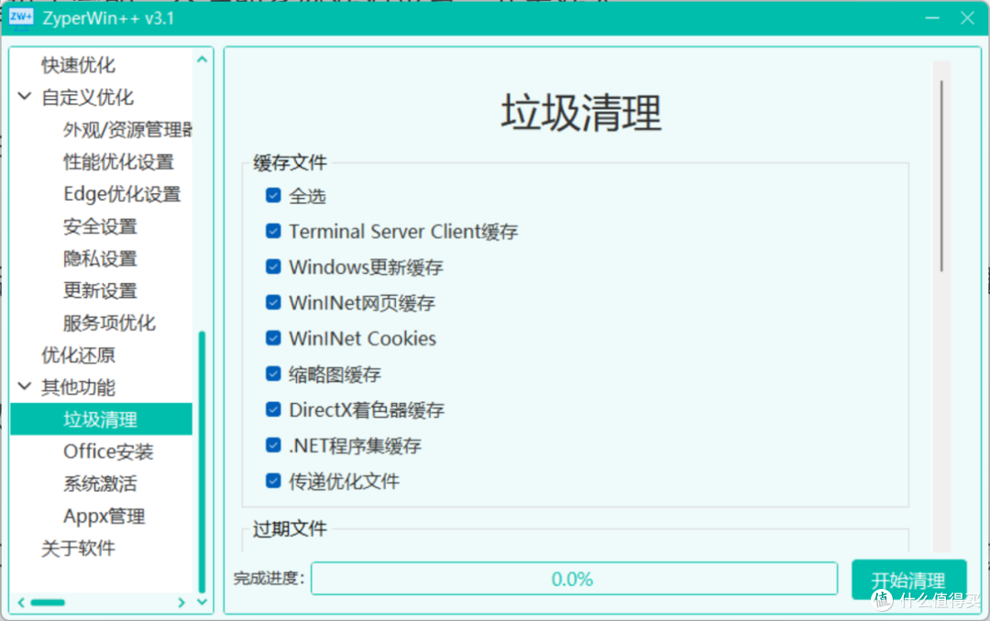
Task: Open Edge优化设置 page
Action: pyautogui.click(x=122, y=194)
